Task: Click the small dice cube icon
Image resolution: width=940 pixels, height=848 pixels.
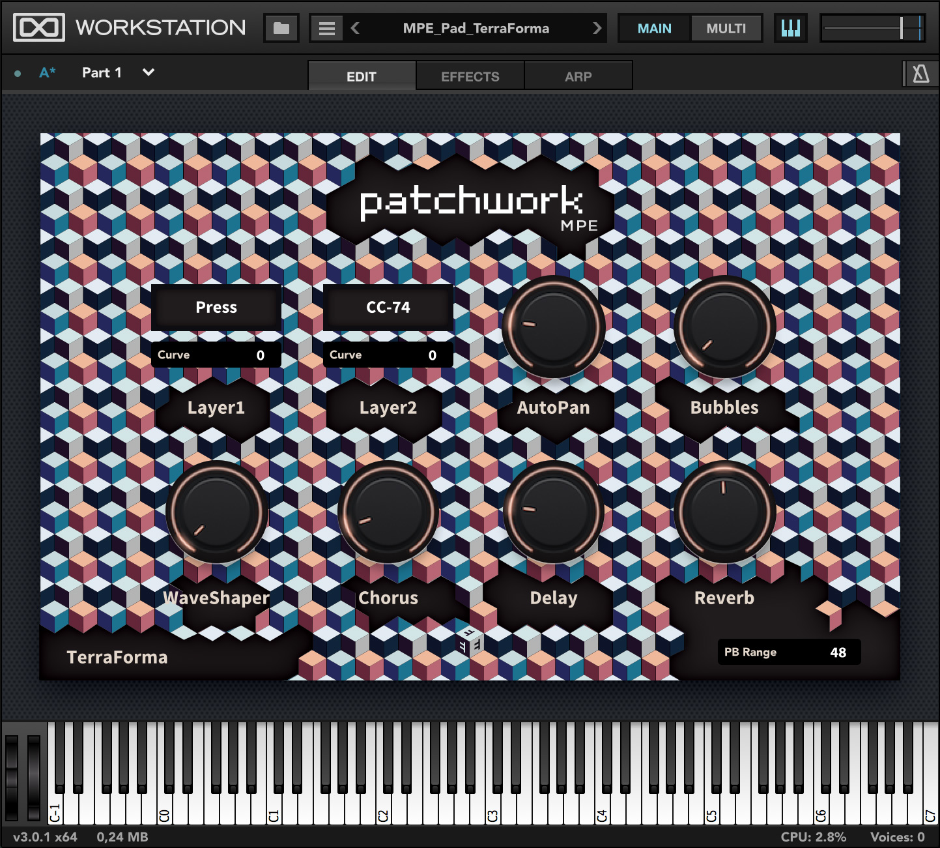Action: tap(469, 642)
